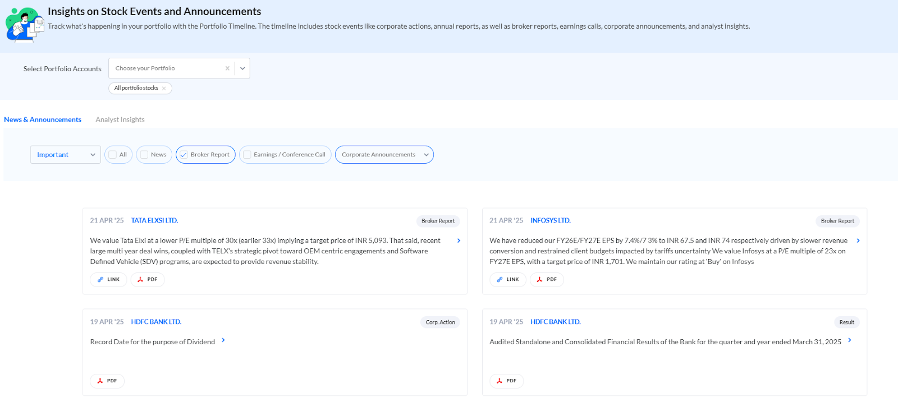The width and height of the screenshot is (898, 407).
Task: Clear the portfolio selection with the X icon
Action: pyautogui.click(x=227, y=68)
